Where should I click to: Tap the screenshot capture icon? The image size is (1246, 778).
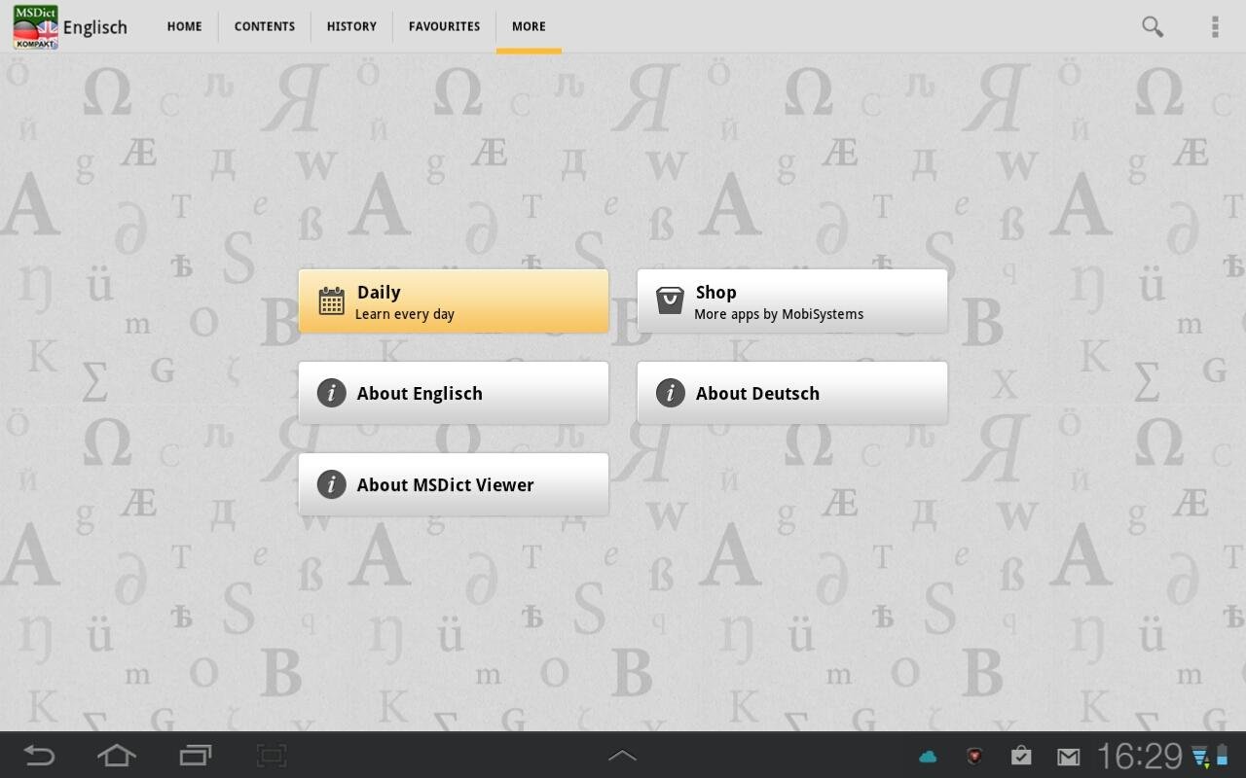pos(272,755)
